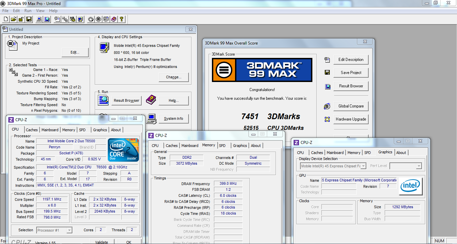The height and width of the screenshot is (244, 457).
Task: Click the stacked pages batch toolbar icon
Action: click(106, 19)
